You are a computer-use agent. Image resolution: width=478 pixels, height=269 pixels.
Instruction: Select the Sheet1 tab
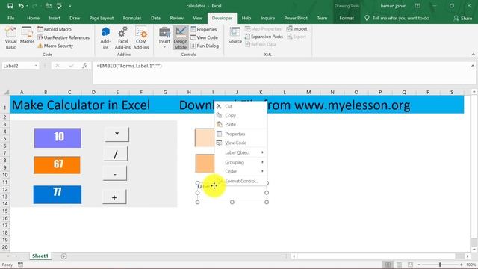[40, 256]
